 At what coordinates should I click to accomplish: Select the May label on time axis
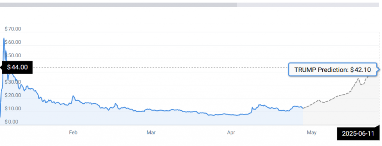311,132
